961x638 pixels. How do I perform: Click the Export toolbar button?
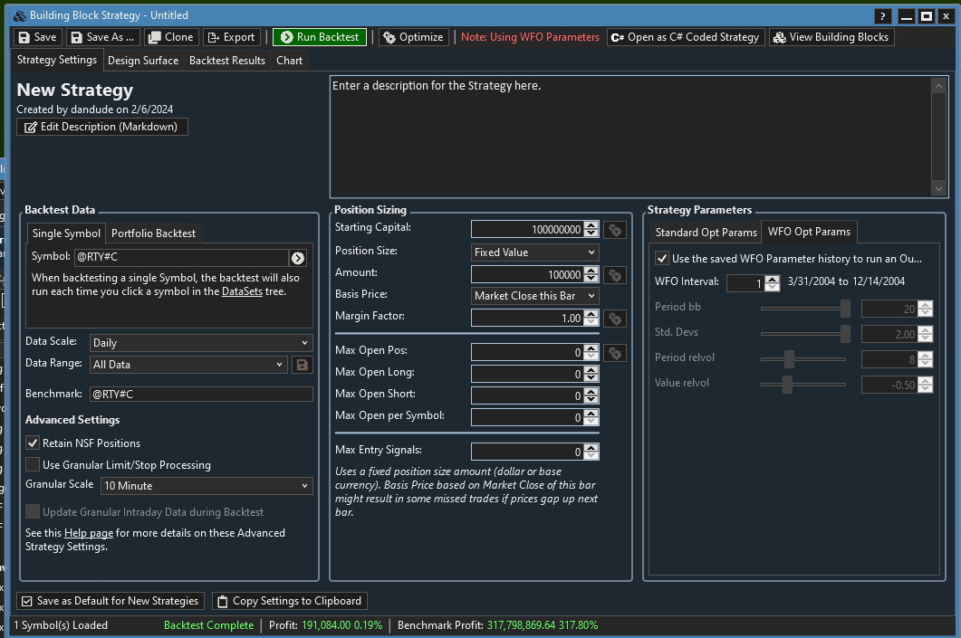tap(231, 37)
